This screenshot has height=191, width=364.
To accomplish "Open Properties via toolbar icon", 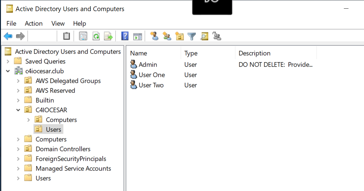I will [83, 36].
